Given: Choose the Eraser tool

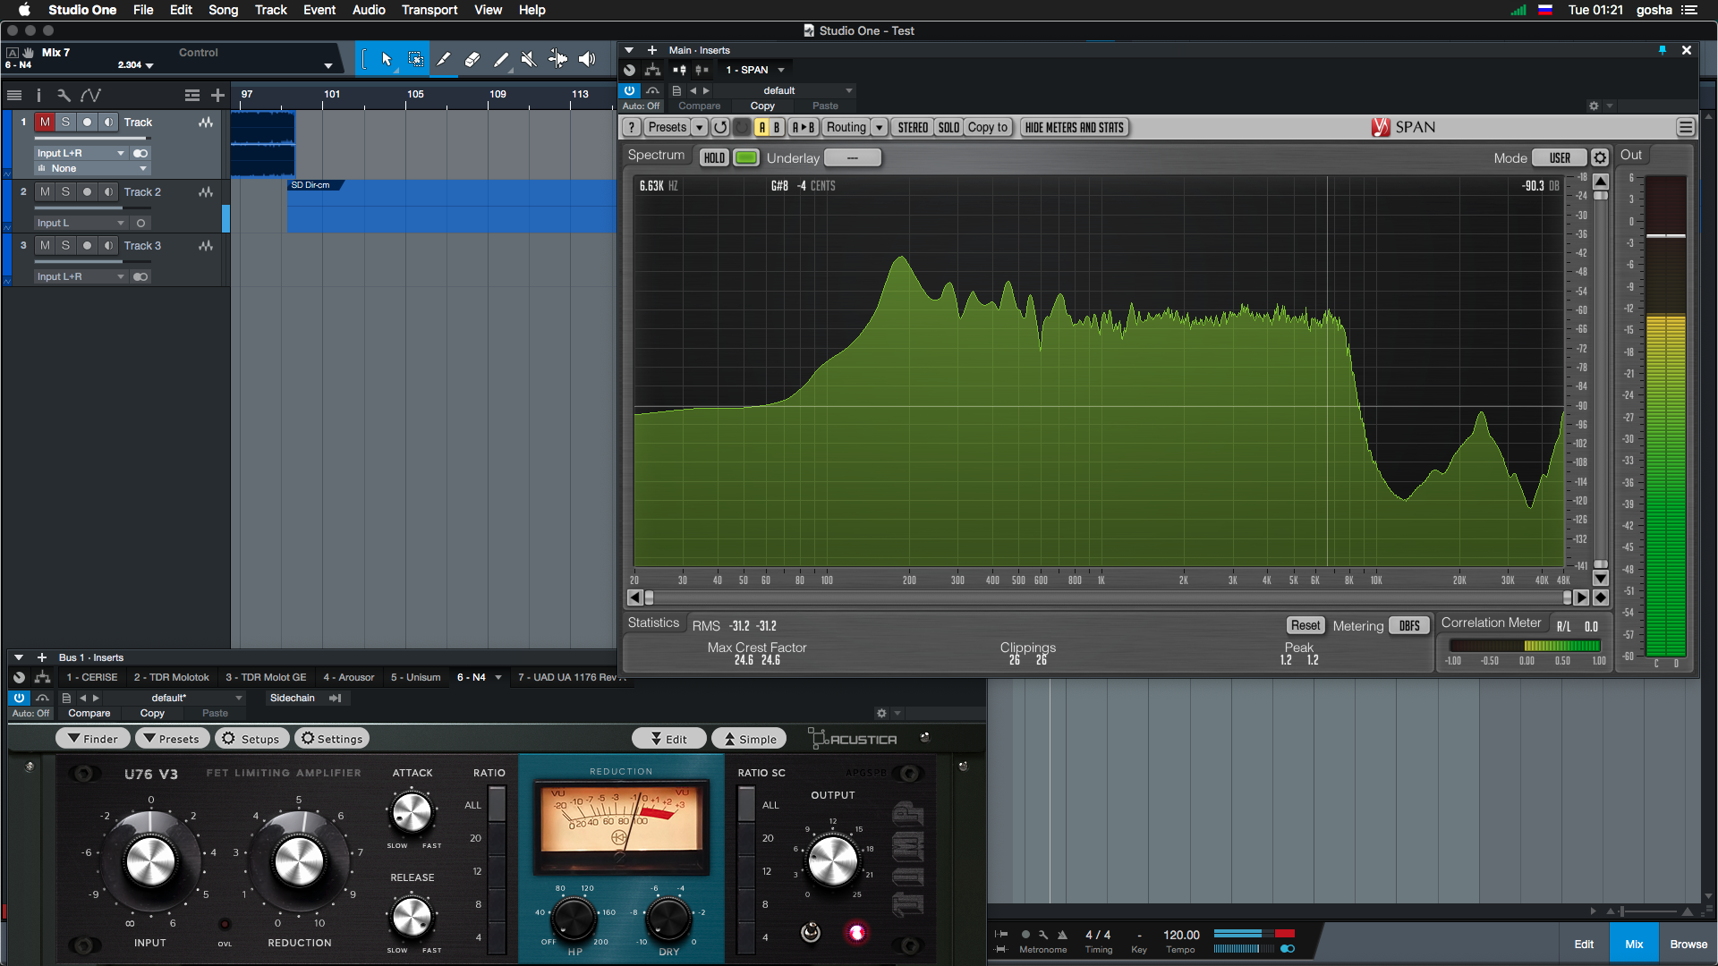Looking at the screenshot, I should coord(472,59).
